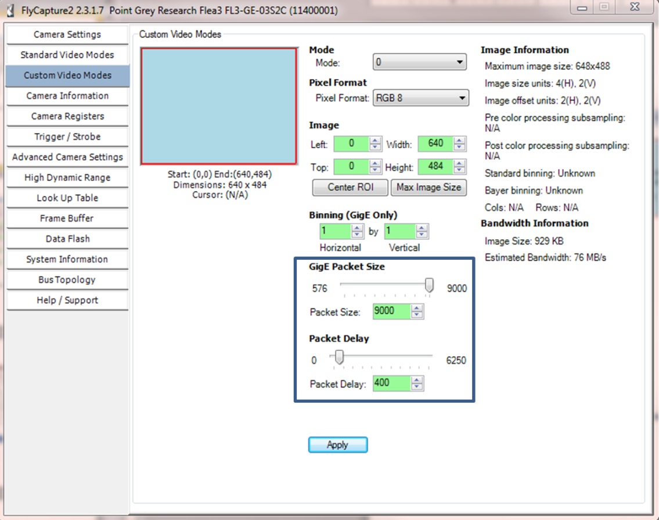Click 'Image Size: 929 KB' text
This screenshot has height=520, width=659.
tap(524, 241)
